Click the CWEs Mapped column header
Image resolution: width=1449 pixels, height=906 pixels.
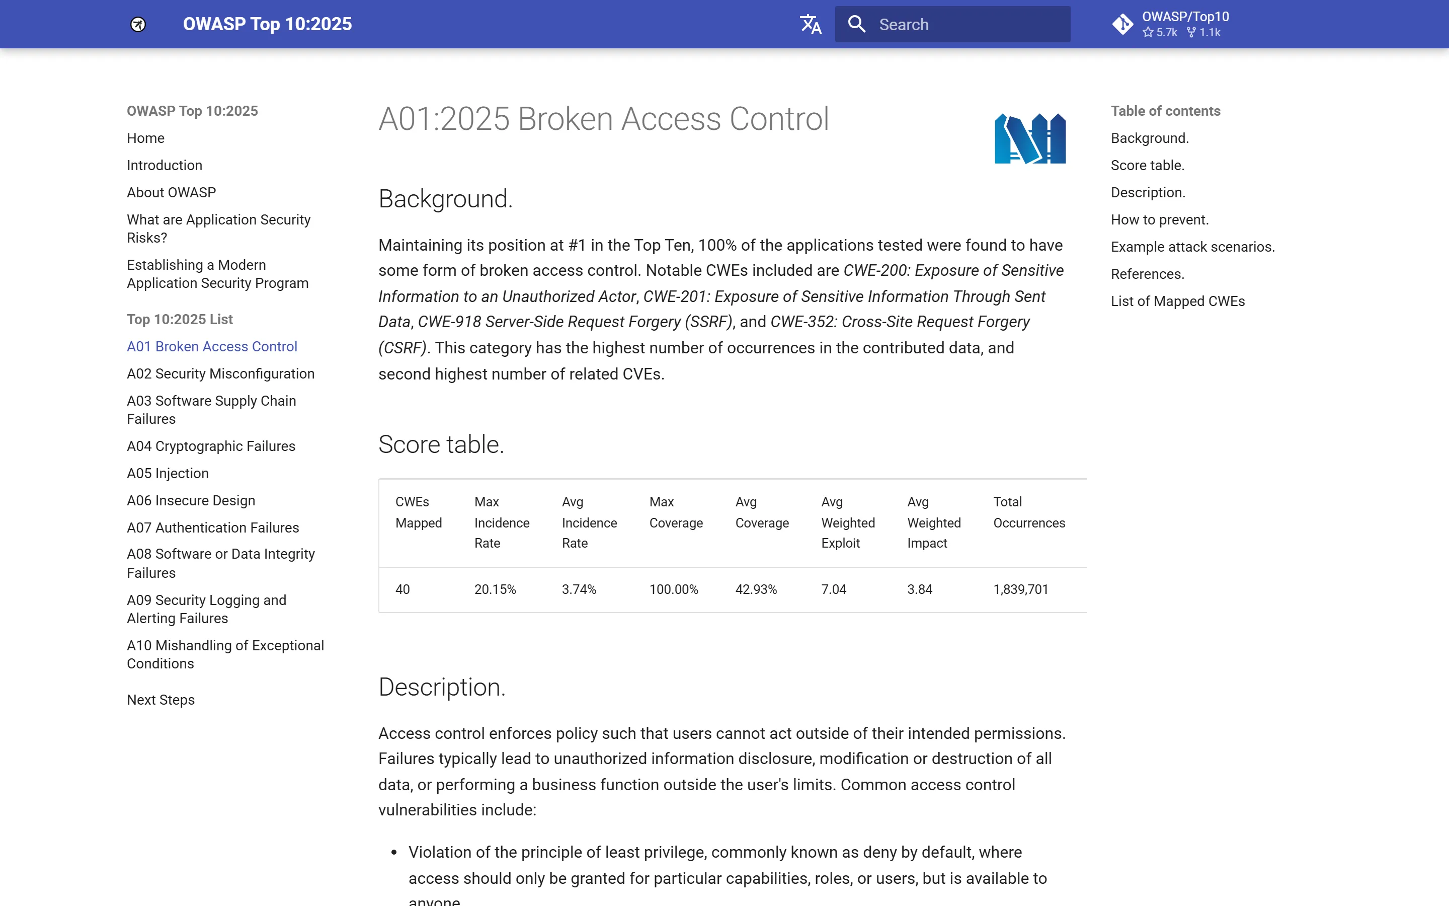[x=419, y=512]
